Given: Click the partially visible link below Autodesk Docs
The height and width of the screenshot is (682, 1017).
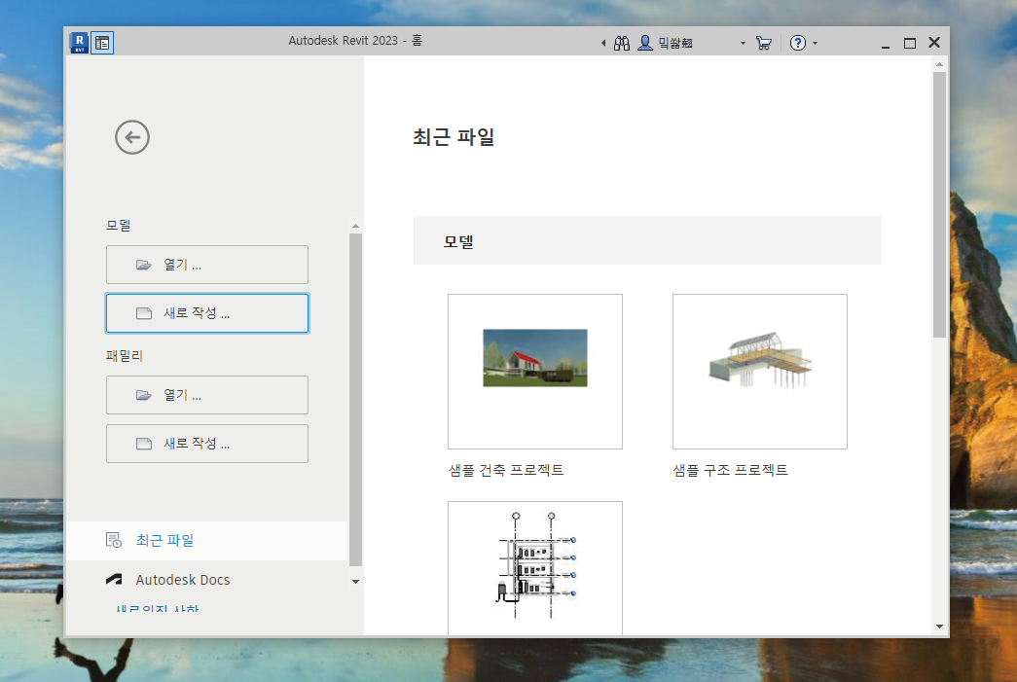Looking at the screenshot, I should click(158, 608).
